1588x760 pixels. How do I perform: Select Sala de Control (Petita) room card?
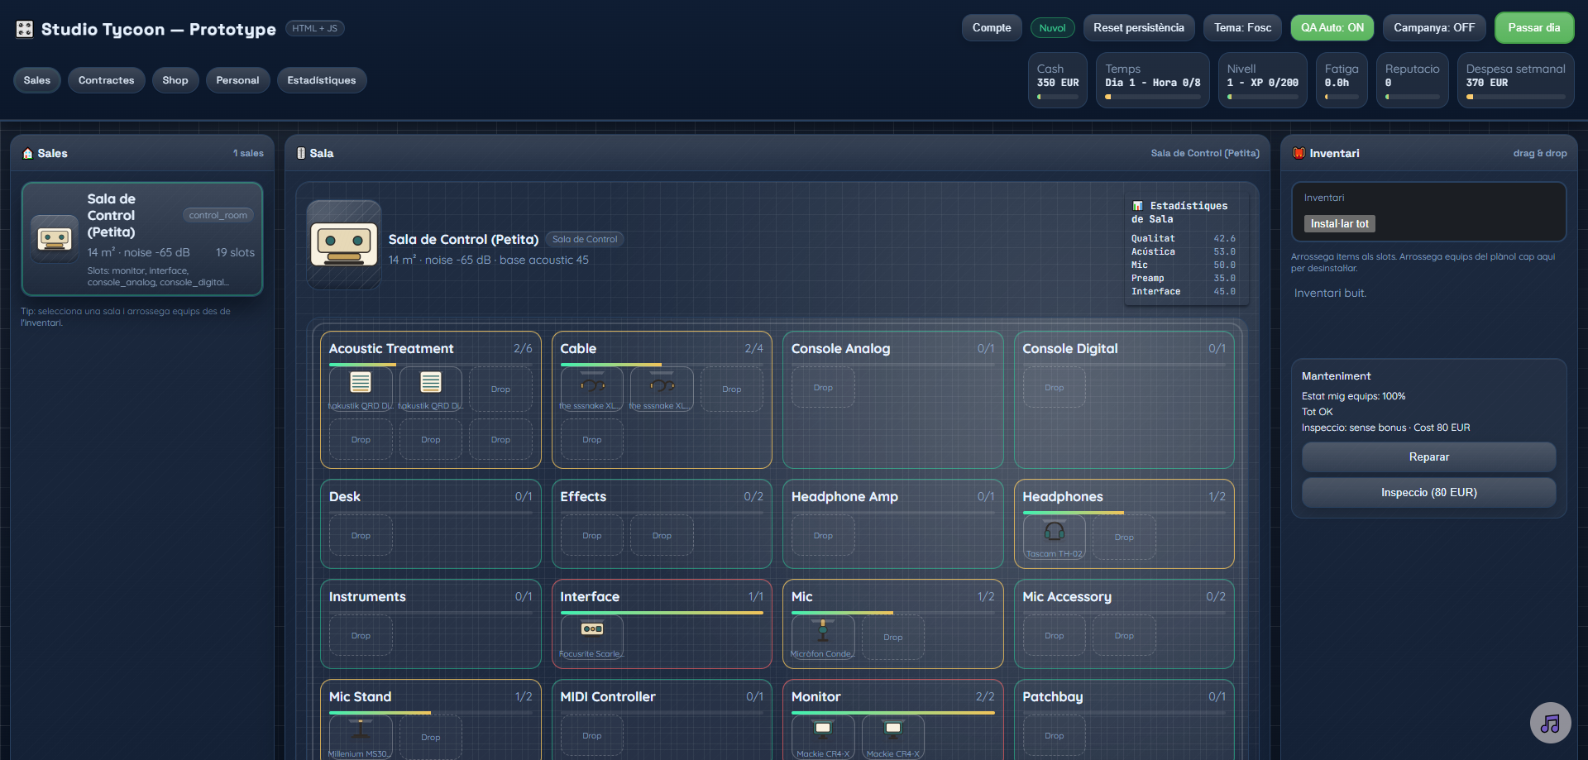pos(142,239)
